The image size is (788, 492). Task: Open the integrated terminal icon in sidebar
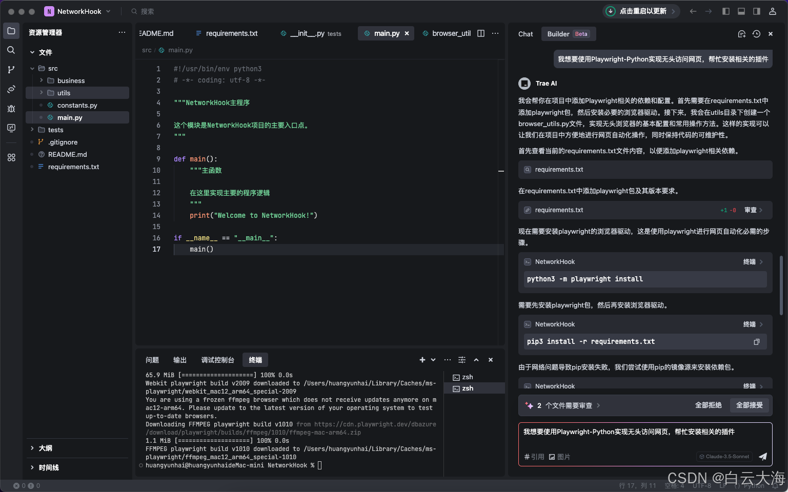coord(11,128)
